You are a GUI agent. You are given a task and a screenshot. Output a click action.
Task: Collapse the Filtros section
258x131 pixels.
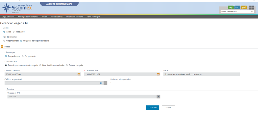(2, 47)
